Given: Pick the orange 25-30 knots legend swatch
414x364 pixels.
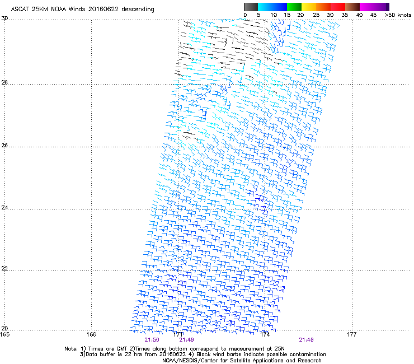Looking at the screenshot, I should (x=323, y=7).
